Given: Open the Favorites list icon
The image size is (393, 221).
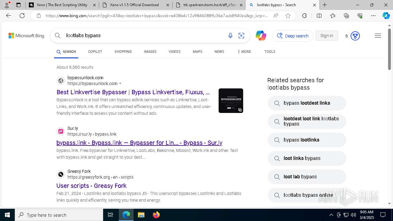Looking at the screenshot, I should point(333,16).
